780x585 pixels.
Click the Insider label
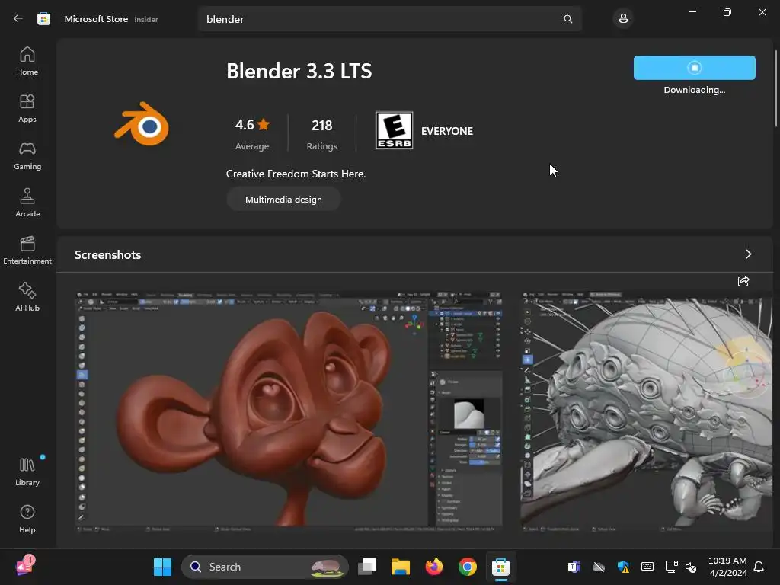tap(146, 19)
